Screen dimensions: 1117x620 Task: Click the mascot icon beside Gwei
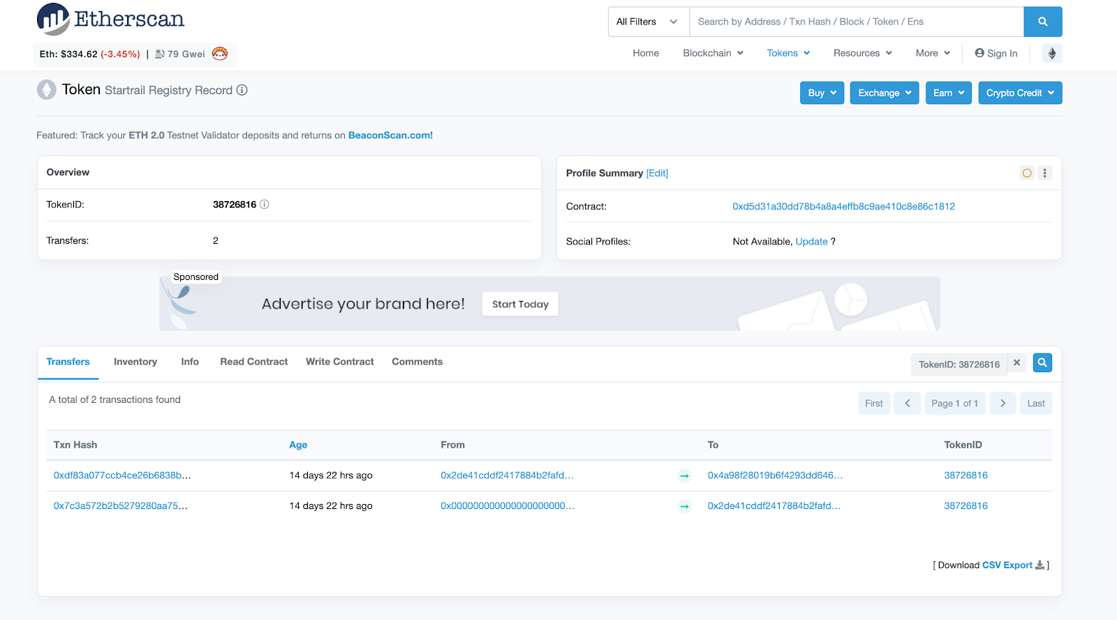tap(220, 53)
